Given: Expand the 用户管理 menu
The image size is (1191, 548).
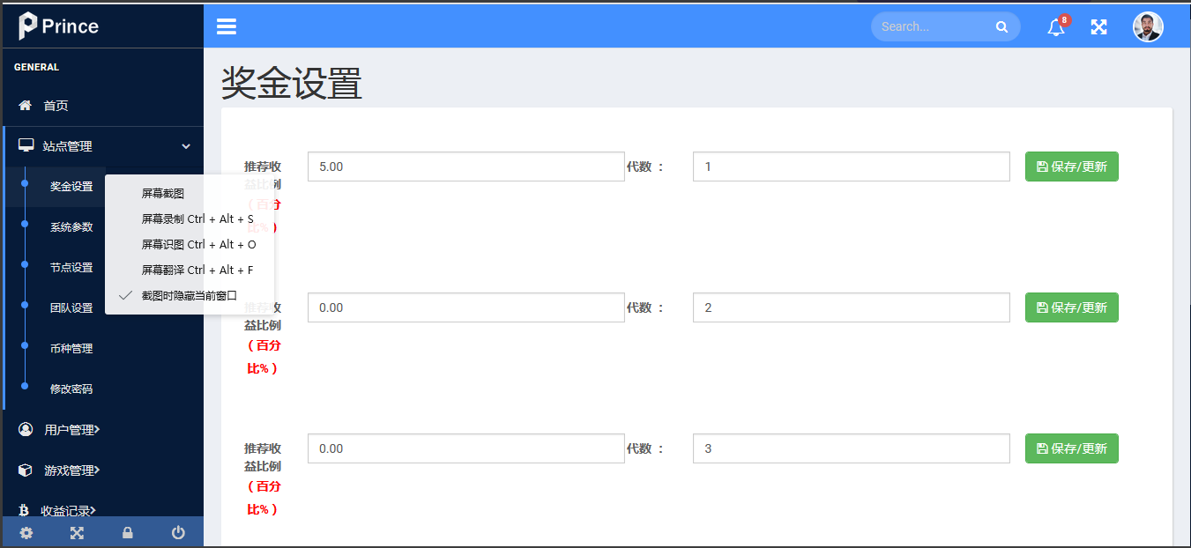Looking at the screenshot, I should (71, 430).
